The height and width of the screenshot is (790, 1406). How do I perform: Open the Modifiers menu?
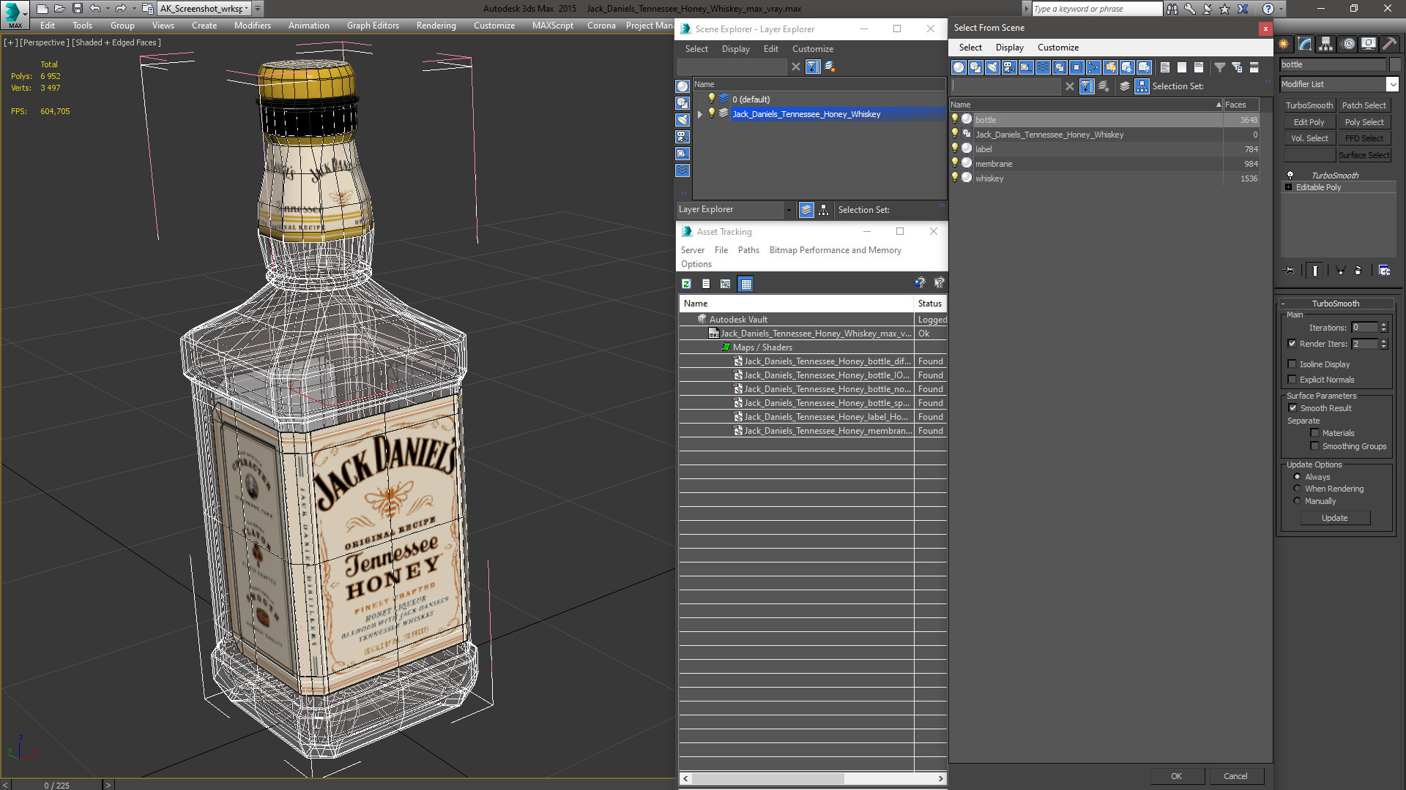click(252, 26)
